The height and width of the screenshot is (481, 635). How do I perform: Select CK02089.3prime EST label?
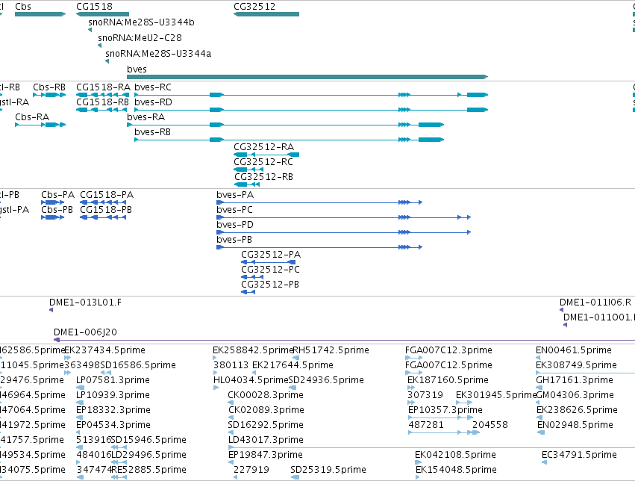266,410
